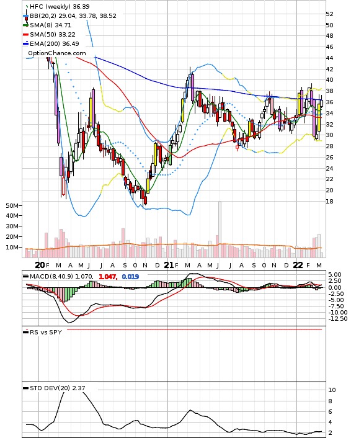This screenshot has height=438, width=351.
Task: Select the year 20 timeline marker
Action: tap(40, 265)
